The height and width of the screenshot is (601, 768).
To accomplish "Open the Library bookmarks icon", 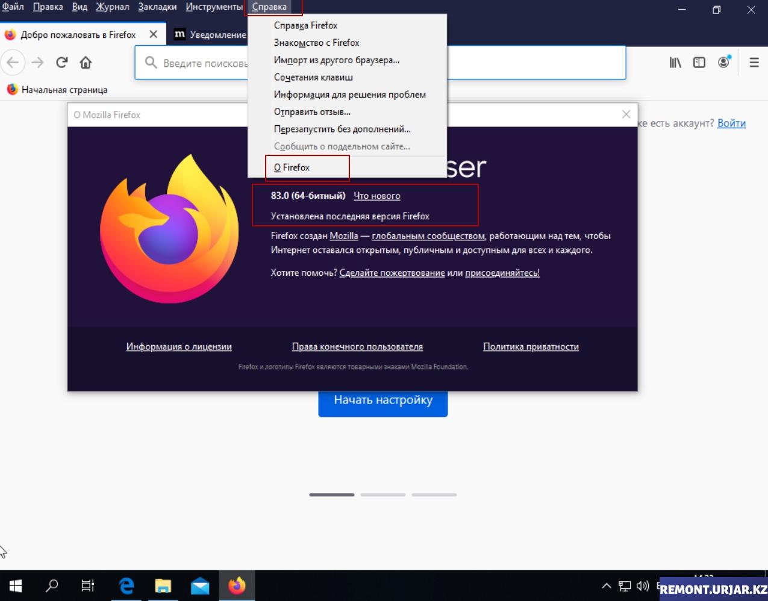I will 675,63.
